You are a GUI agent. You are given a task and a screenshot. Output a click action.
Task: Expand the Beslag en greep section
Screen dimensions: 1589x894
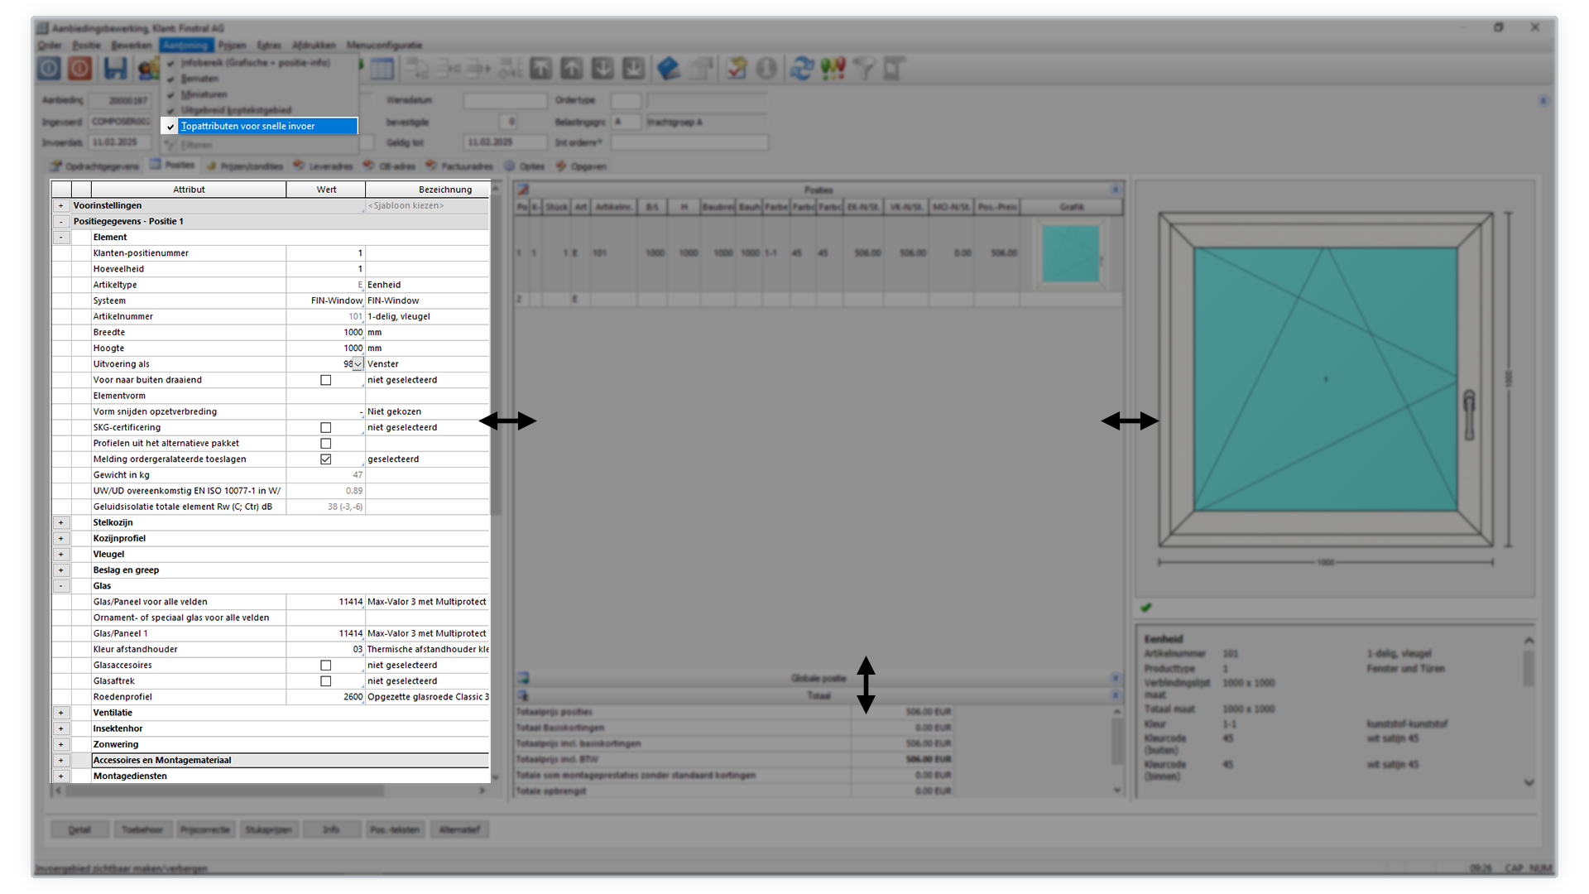coord(60,570)
